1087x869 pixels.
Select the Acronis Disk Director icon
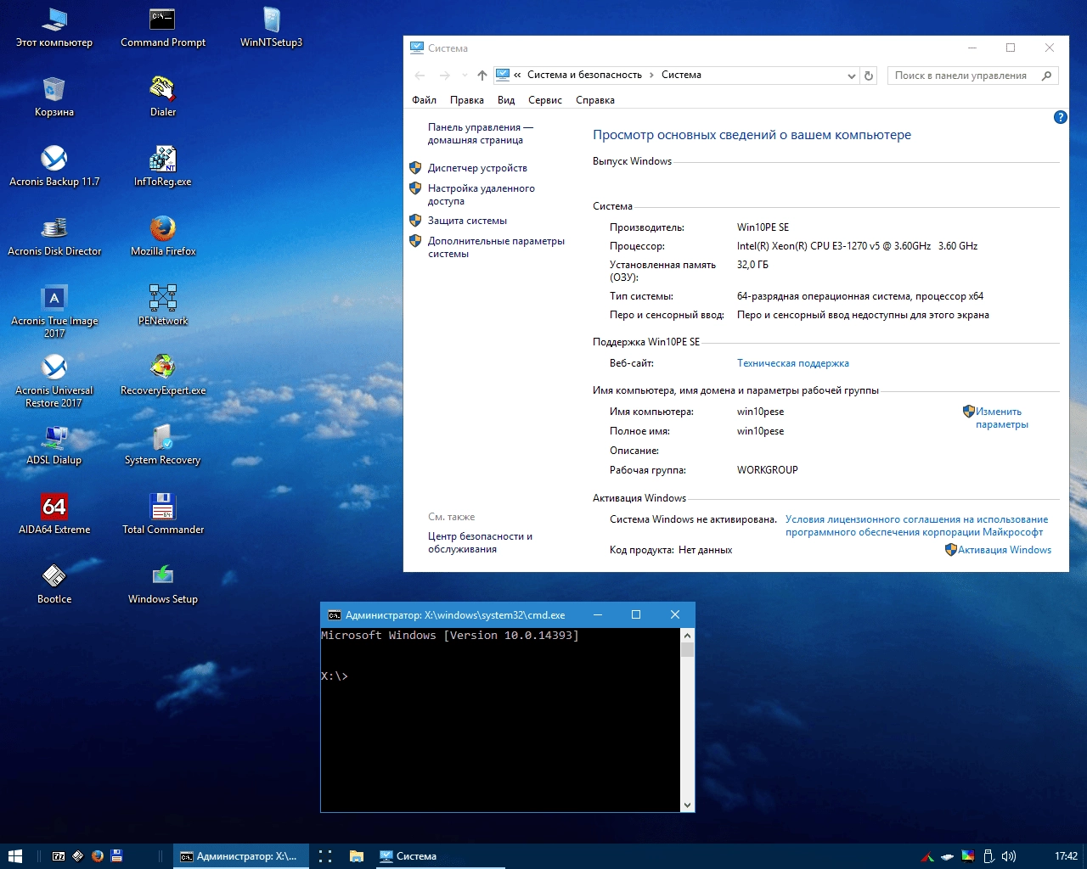pos(54,237)
